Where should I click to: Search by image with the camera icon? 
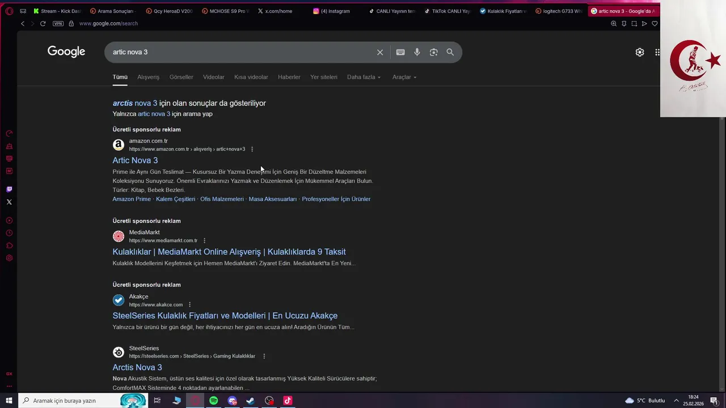(433, 52)
